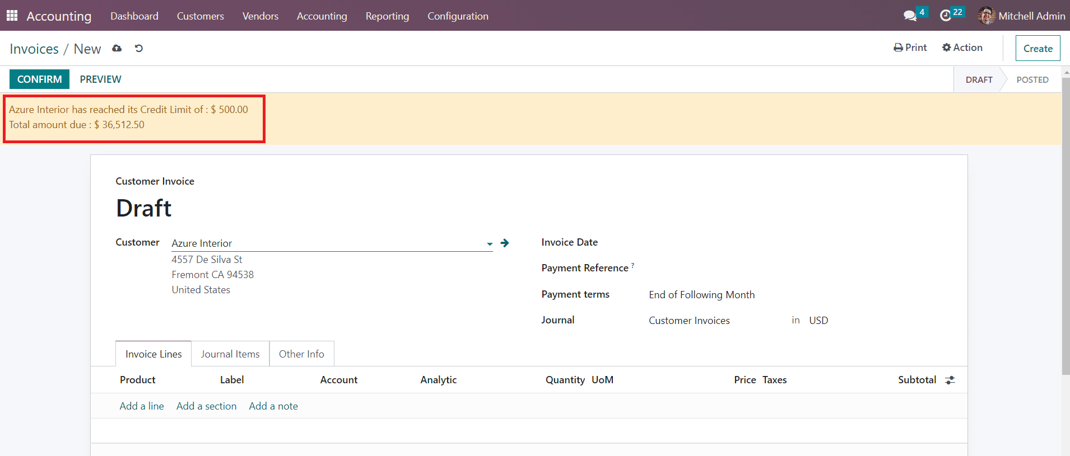
Task: Click the PREVIEW button
Action: [100, 79]
